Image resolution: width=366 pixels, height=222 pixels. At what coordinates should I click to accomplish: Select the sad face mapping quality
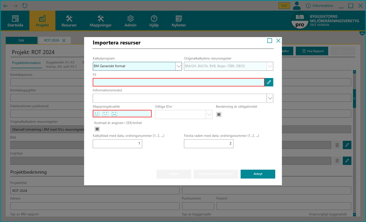point(114,114)
